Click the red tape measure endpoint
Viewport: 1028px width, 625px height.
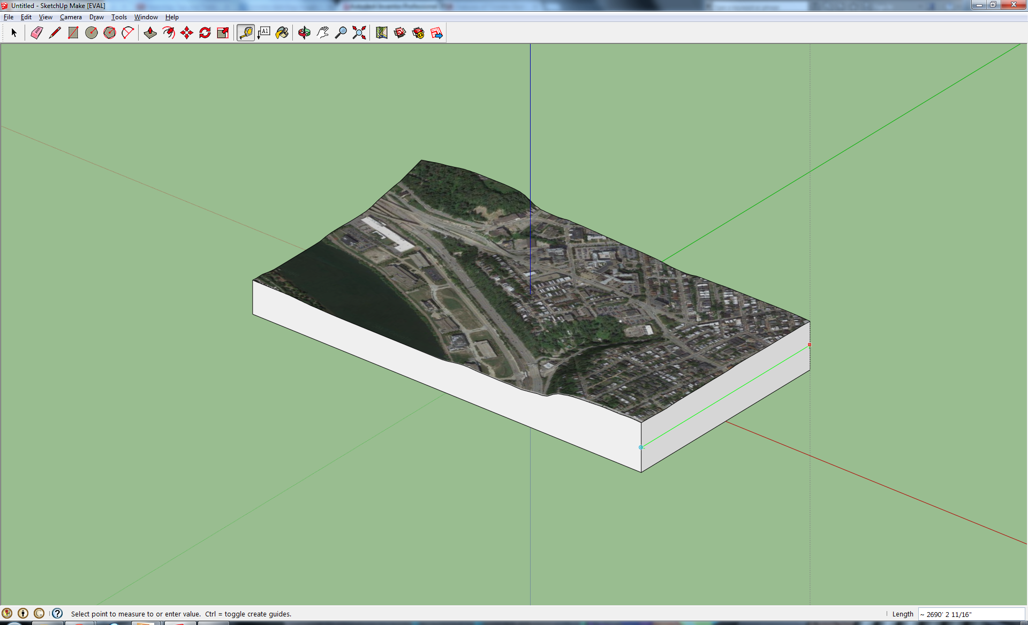(810, 345)
